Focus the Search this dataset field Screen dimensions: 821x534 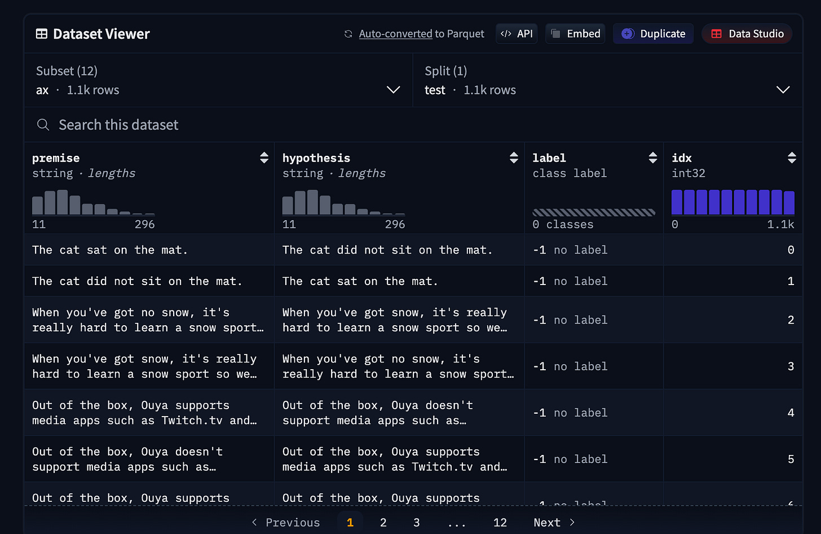413,125
